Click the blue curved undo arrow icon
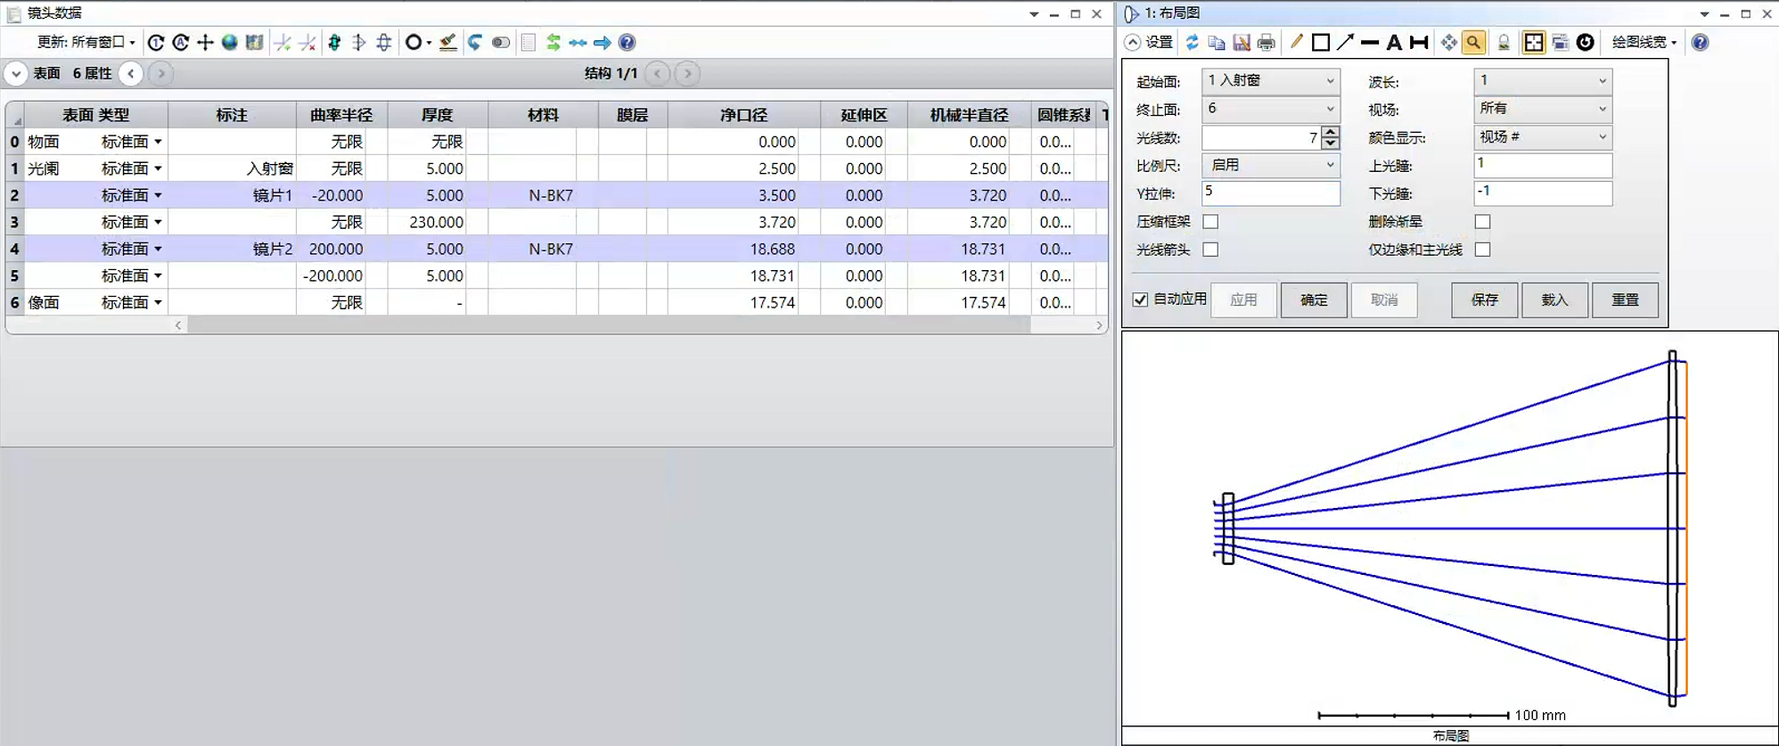 [475, 43]
